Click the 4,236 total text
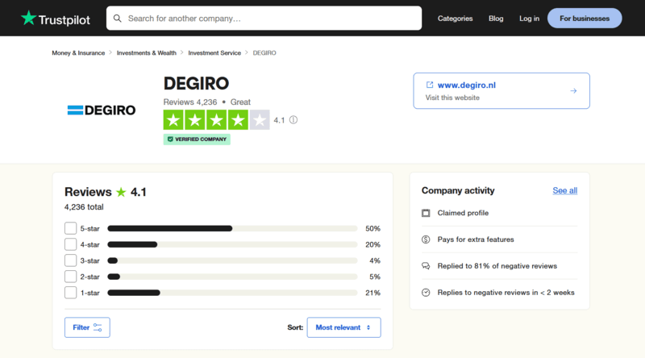The width and height of the screenshot is (645, 358). point(84,207)
